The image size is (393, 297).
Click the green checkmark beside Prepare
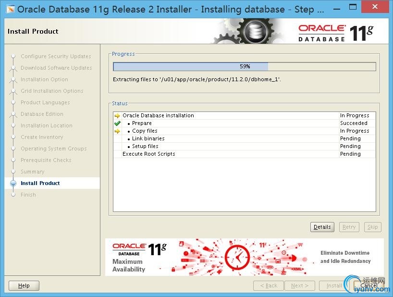[x=117, y=124]
